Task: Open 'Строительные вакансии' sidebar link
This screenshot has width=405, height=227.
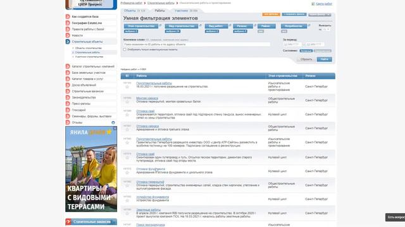Action: coord(87,91)
